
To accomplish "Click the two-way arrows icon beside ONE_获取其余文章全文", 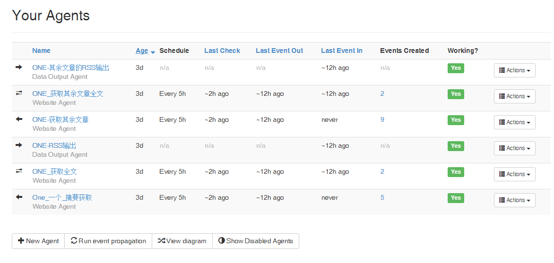I will (19, 93).
